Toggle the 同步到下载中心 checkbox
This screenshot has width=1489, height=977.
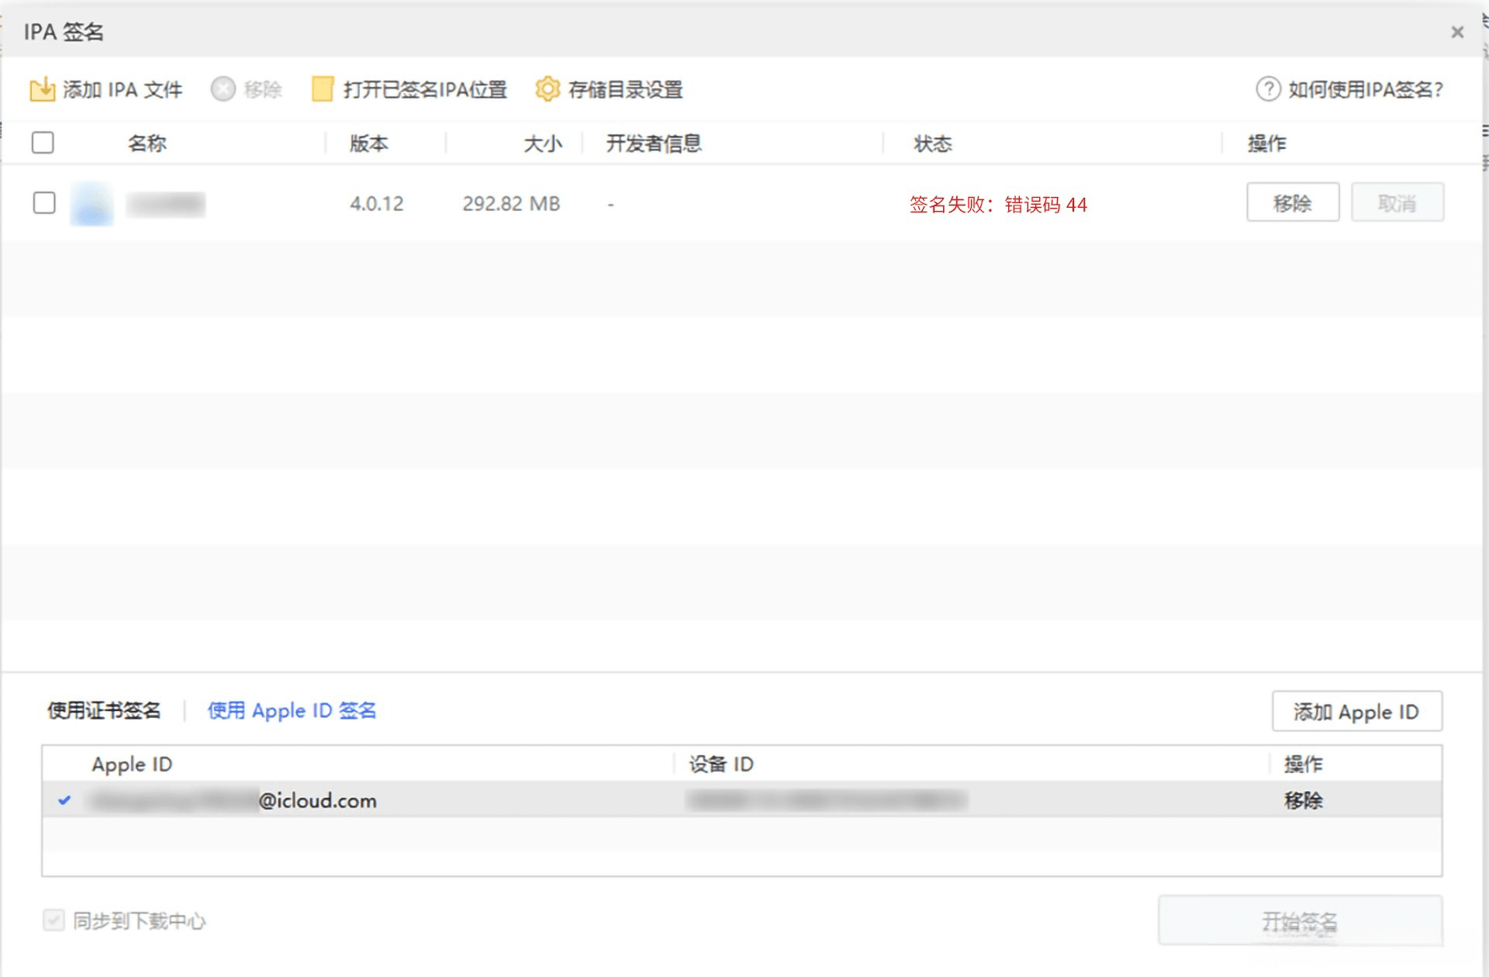point(52,921)
